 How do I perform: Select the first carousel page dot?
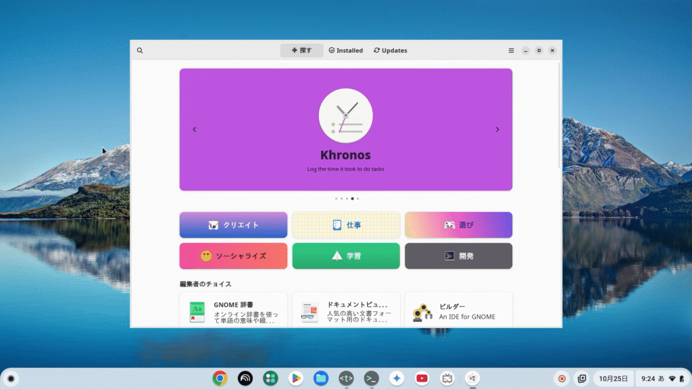(x=336, y=199)
